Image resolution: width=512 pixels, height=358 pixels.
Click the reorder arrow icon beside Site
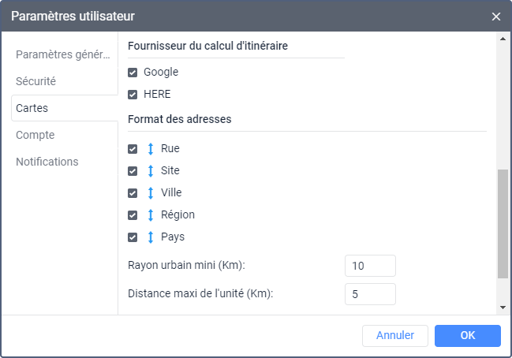[151, 171]
